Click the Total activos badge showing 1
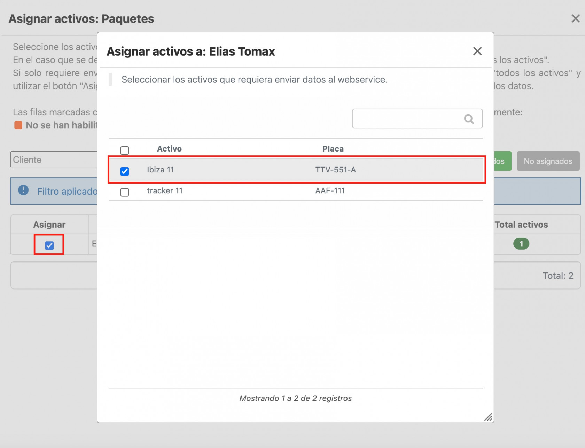 coord(521,244)
